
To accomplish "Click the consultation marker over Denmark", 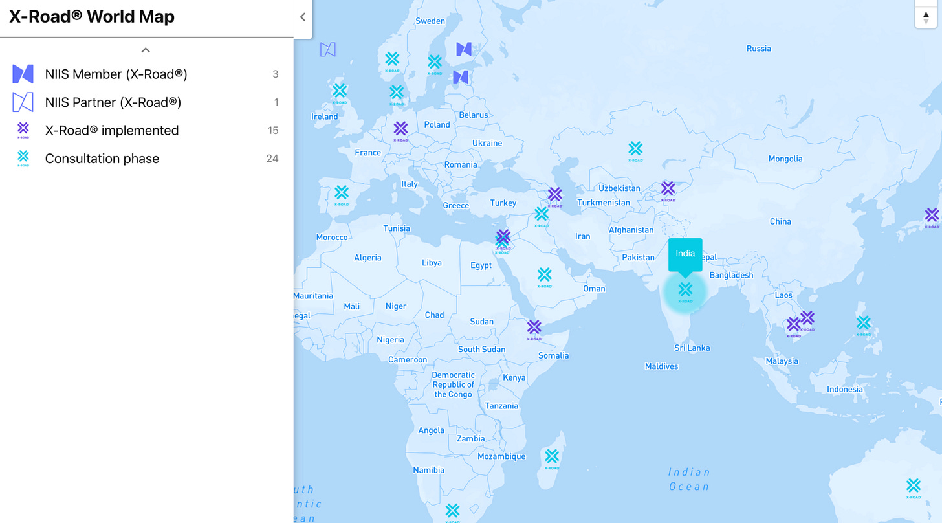I will tap(397, 95).
